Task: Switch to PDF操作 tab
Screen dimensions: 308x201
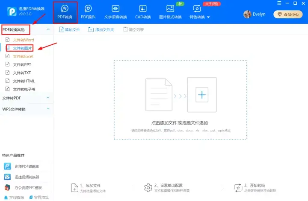Action: point(88,12)
